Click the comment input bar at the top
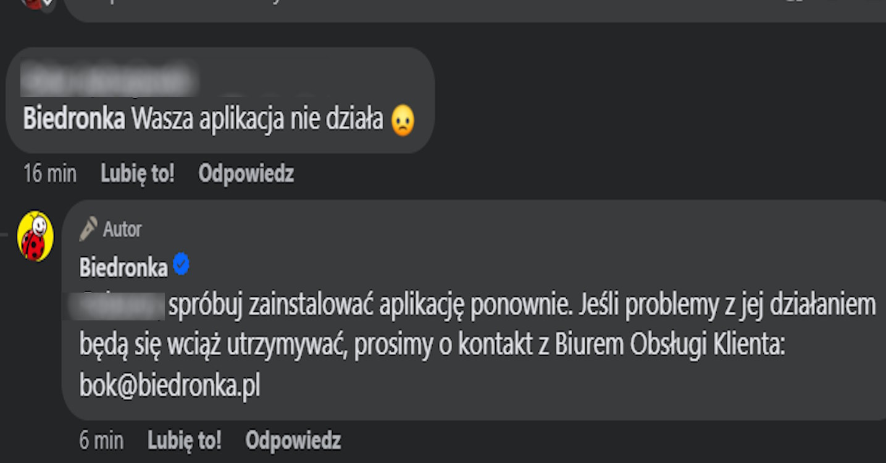The image size is (886, 463). [432, 9]
